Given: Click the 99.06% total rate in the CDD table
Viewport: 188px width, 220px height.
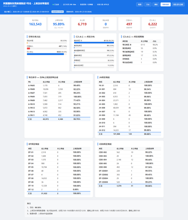Looking at the screenshot, I should coord(149,186).
